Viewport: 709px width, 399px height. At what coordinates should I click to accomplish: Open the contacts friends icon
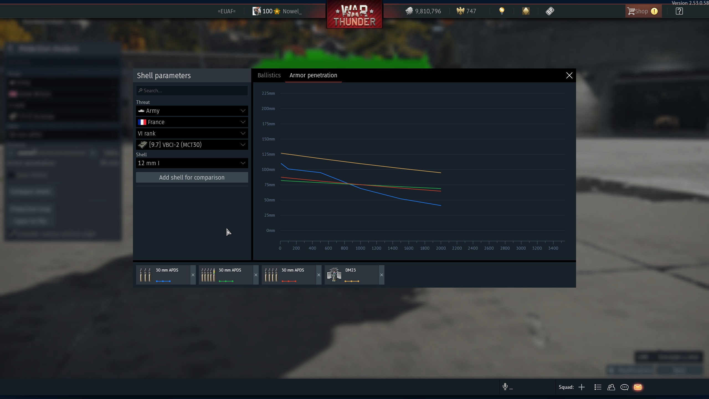point(611,387)
